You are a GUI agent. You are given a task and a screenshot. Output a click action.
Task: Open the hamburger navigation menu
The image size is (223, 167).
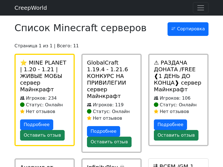(200, 8)
